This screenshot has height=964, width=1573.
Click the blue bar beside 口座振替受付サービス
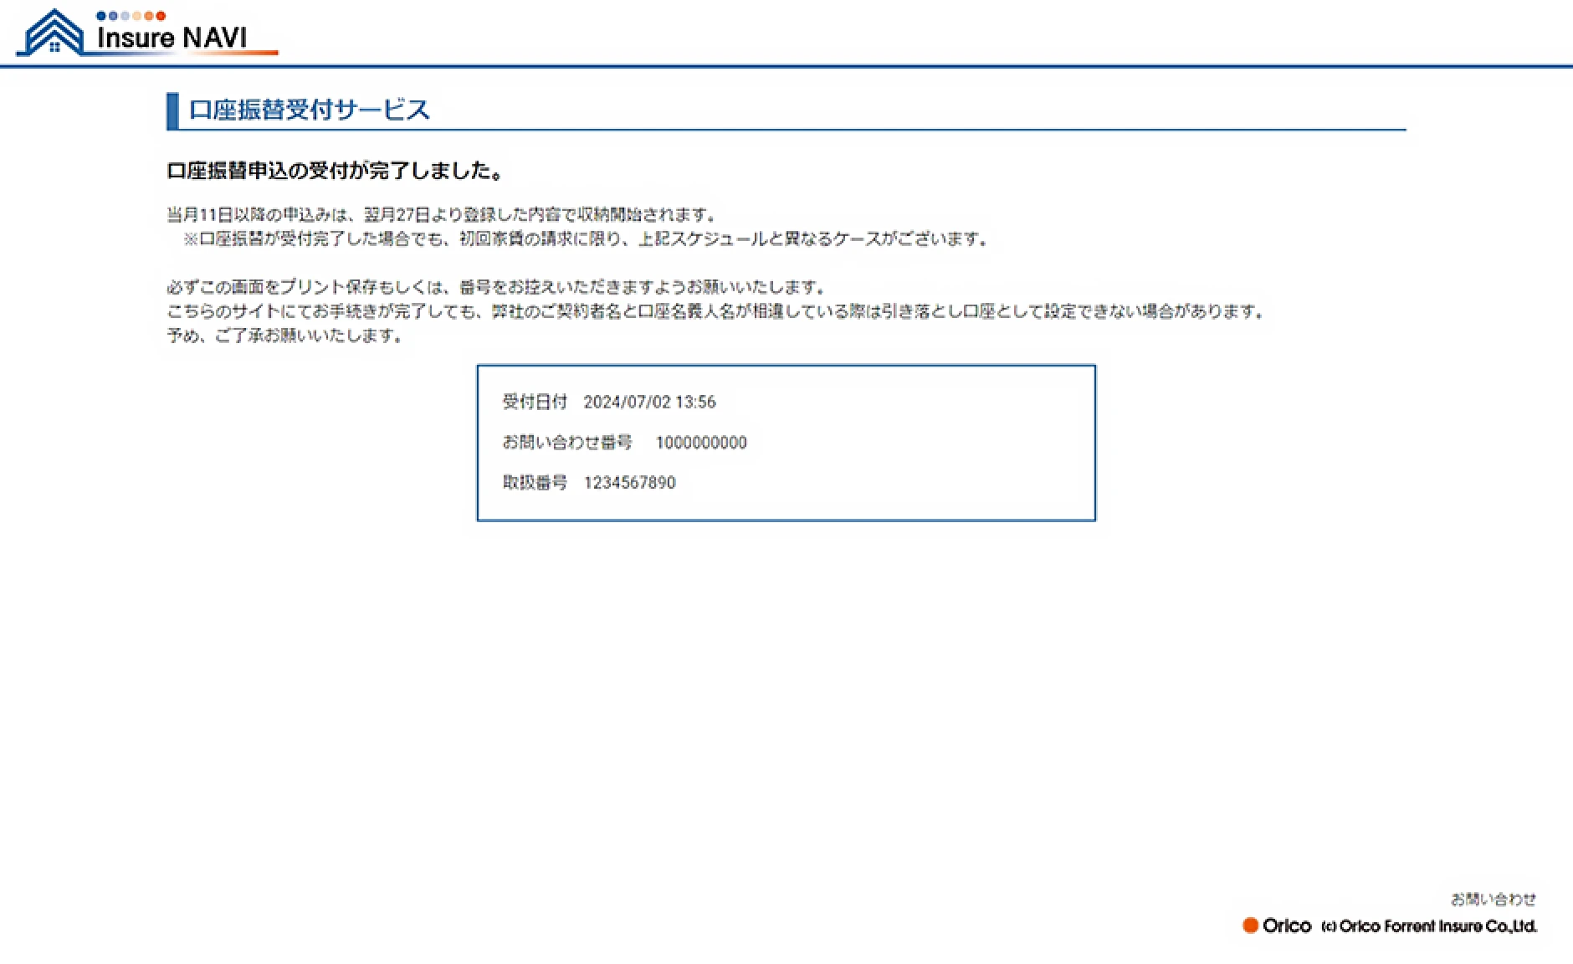[172, 109]
